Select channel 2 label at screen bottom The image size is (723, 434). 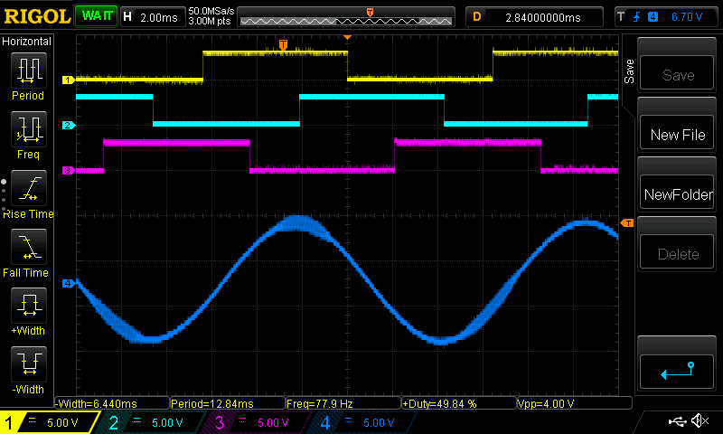(x=114, y=422)
